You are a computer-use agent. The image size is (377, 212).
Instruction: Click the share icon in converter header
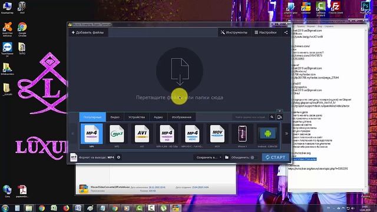coord(286,32)
